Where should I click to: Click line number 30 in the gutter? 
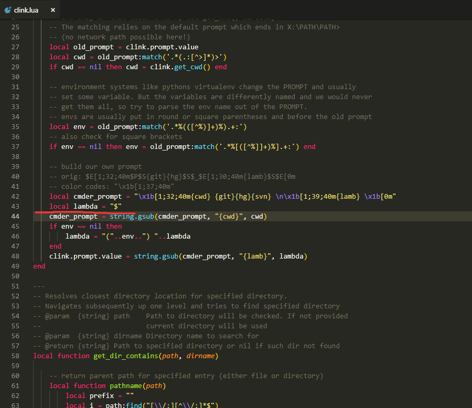click(15, 77)
